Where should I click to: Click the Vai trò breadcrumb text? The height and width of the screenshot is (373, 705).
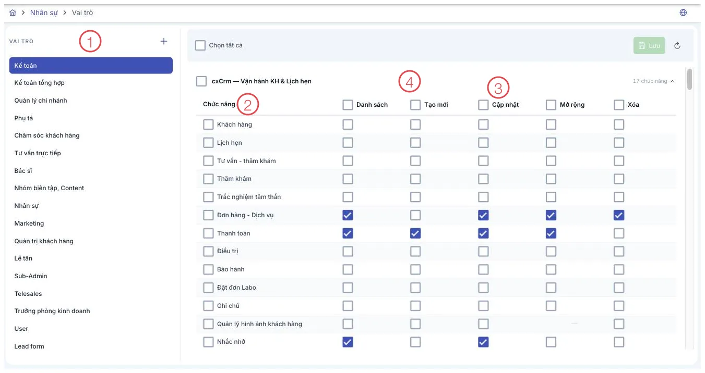coord(82,13)
